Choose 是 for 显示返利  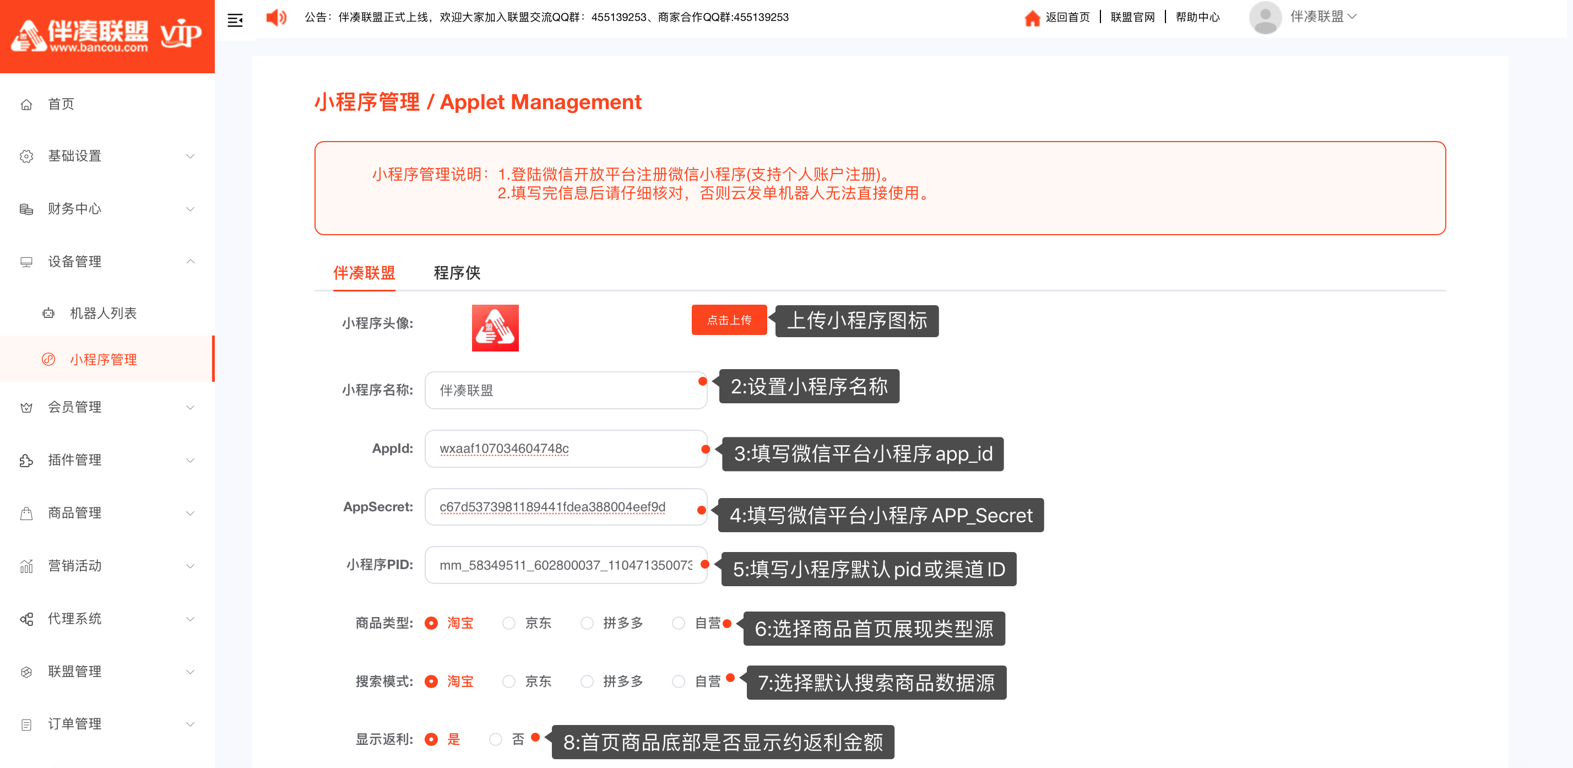[431, 739]
